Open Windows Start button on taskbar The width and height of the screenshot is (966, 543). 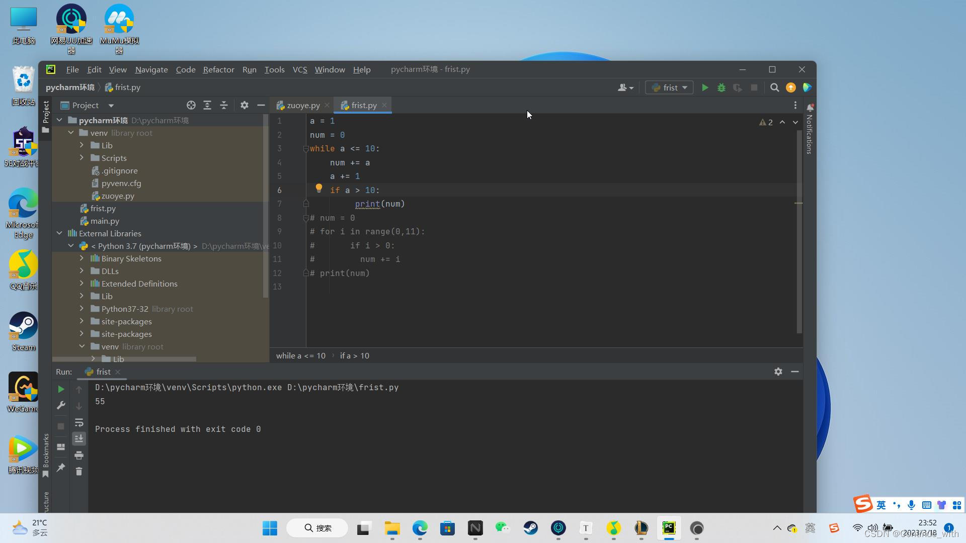click(270, 528)
